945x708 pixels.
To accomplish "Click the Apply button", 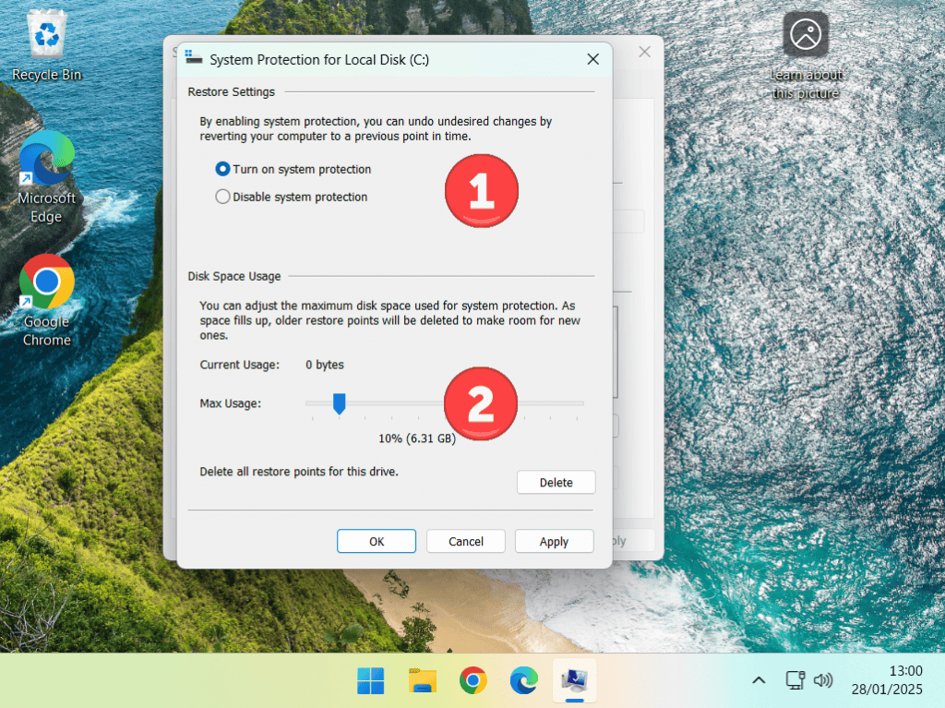I will pos(554,541).
